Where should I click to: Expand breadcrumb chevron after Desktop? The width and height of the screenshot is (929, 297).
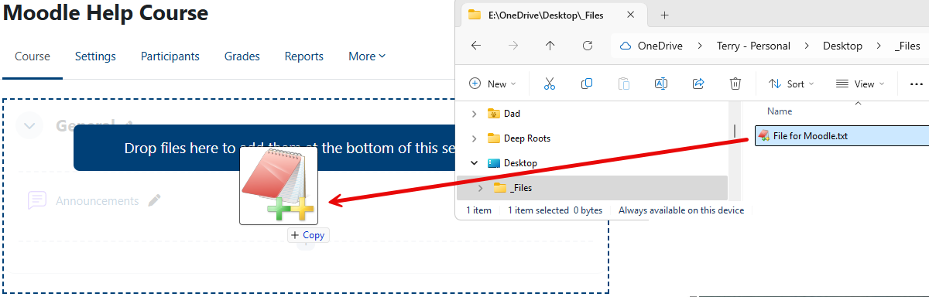(879, 46)
